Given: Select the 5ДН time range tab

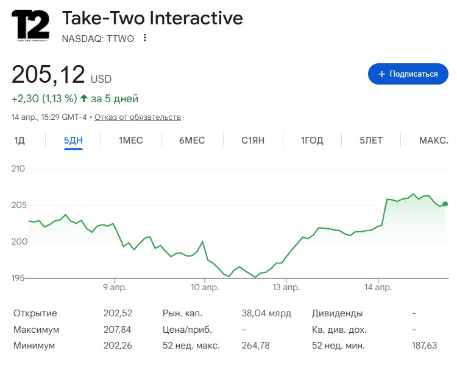Looking at the screenshot, I should [x=73, y=141].
